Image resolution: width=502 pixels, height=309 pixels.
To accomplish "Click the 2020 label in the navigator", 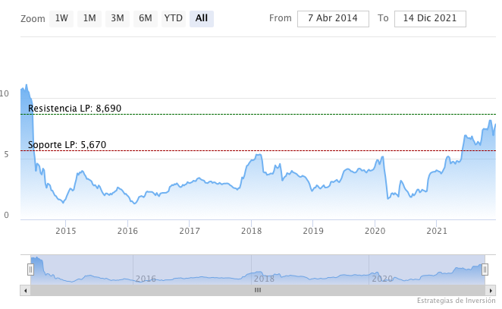I will coord(382,279).
